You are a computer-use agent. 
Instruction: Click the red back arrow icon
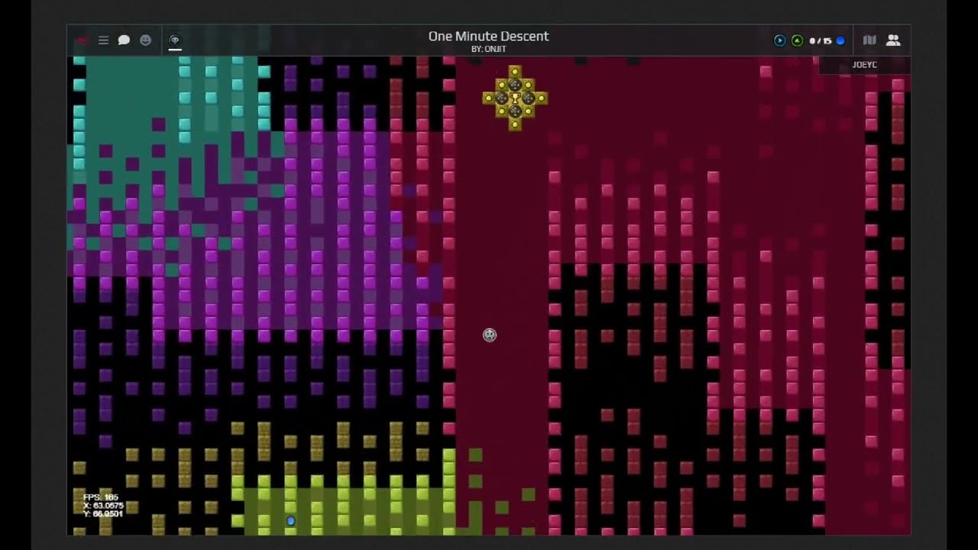click(x=82, y=40)
